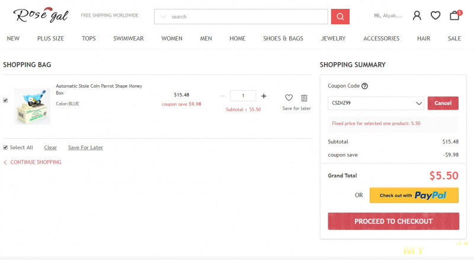Image resolution: width=474 pixels, height=260 pixels.
Task: Click the Save For Later link
Action: [85, 147]
